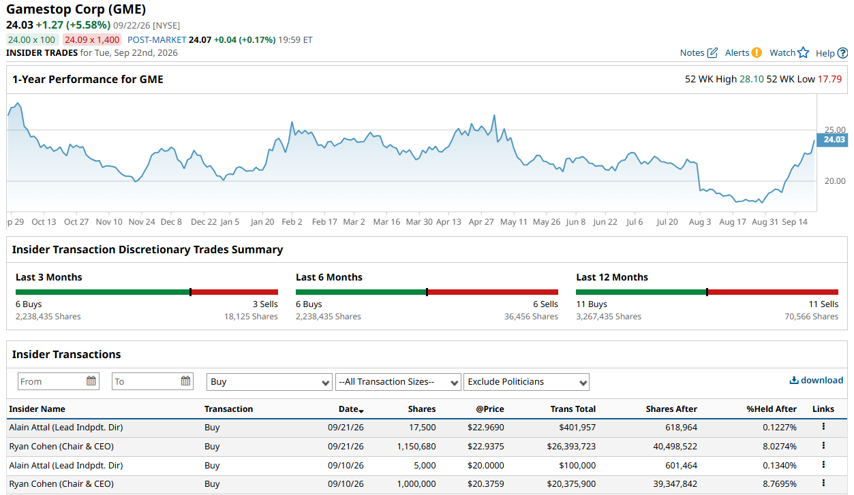Click the Watch star icon

pyautogui.click(x=804, y=53)
